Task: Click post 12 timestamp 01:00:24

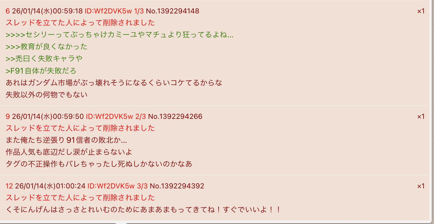Action: [71, 186]
